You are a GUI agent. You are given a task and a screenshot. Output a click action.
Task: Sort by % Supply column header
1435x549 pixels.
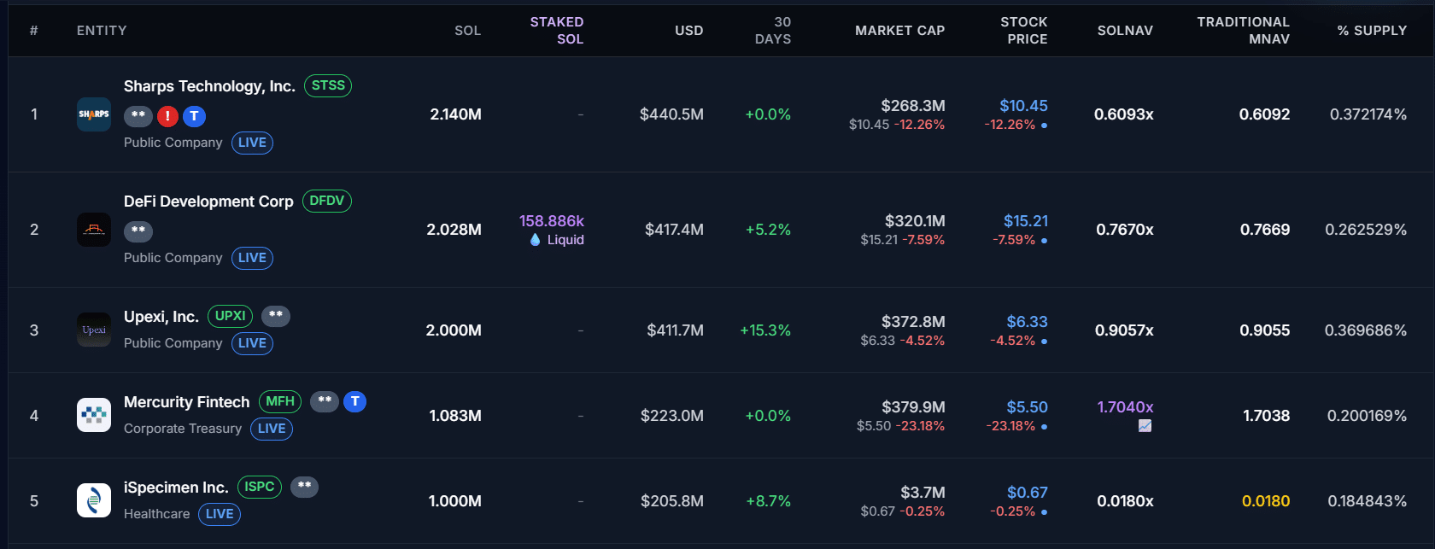coord(1372,31)
